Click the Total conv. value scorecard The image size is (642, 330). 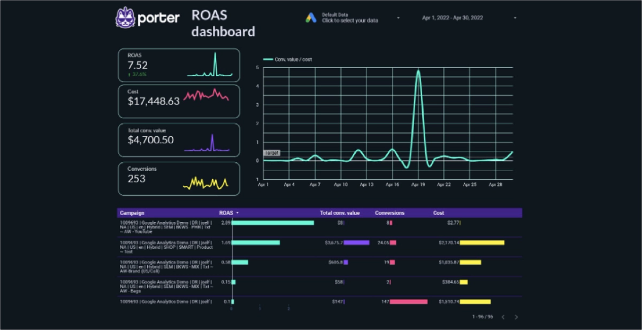tap(179, 140)
